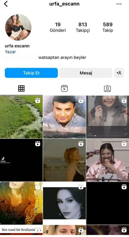Click the Takip Et button
The image size is (129, 237).
point(31,73)
